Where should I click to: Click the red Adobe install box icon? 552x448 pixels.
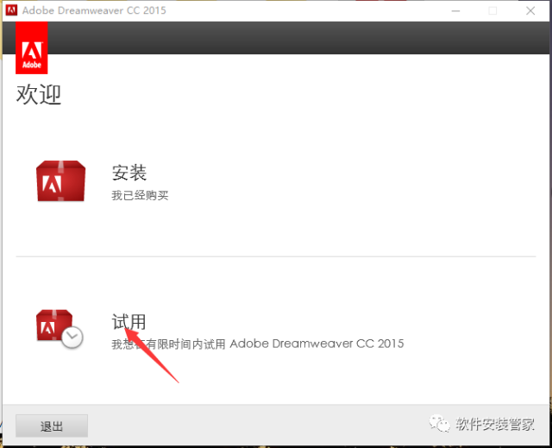click(x=60, y=180)
